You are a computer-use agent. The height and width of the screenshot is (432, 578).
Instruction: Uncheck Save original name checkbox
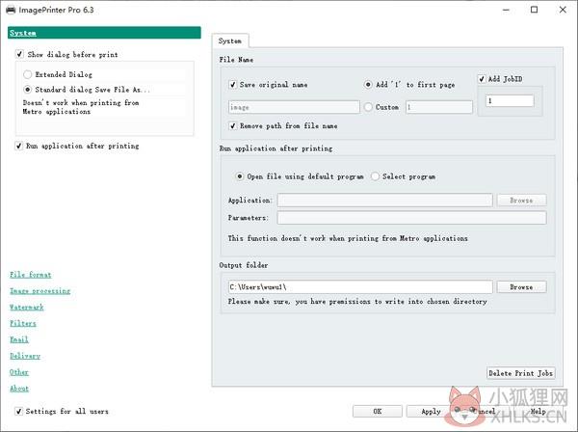pyautogui.click(x=232, y=85)
